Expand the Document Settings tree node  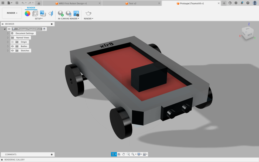[8, 33]
